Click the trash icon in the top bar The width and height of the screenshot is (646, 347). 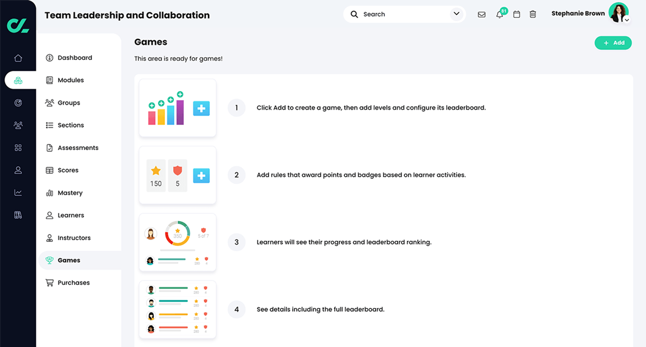click(533, 14)
